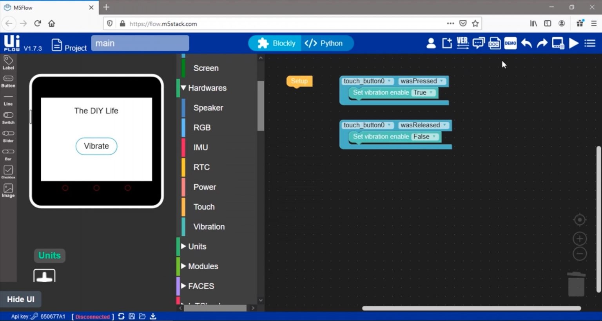Run the program with the play icon
Screen dimensions: 602x321
(573, 43)
